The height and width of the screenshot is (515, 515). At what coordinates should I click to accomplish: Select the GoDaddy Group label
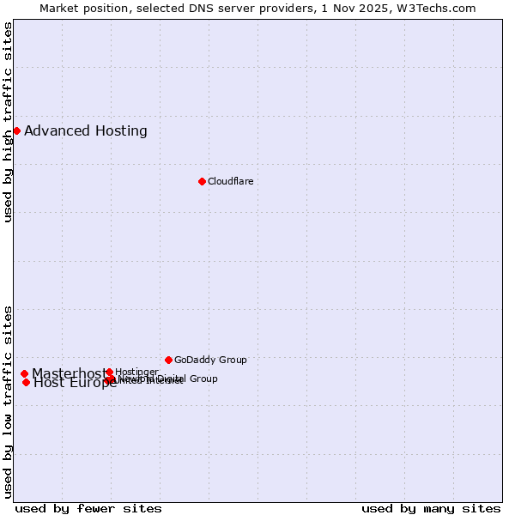tap(210, 360)
